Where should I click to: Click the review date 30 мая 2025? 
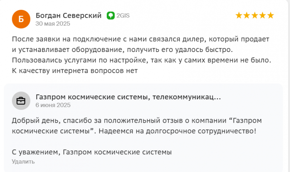coord(53,24)
